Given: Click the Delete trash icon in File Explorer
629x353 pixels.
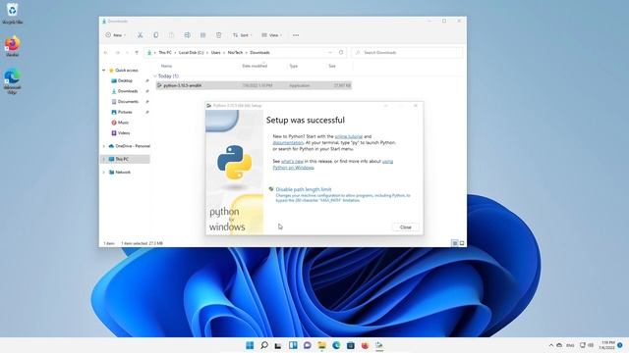Looking at the screenshot, I should coord(218,35).
